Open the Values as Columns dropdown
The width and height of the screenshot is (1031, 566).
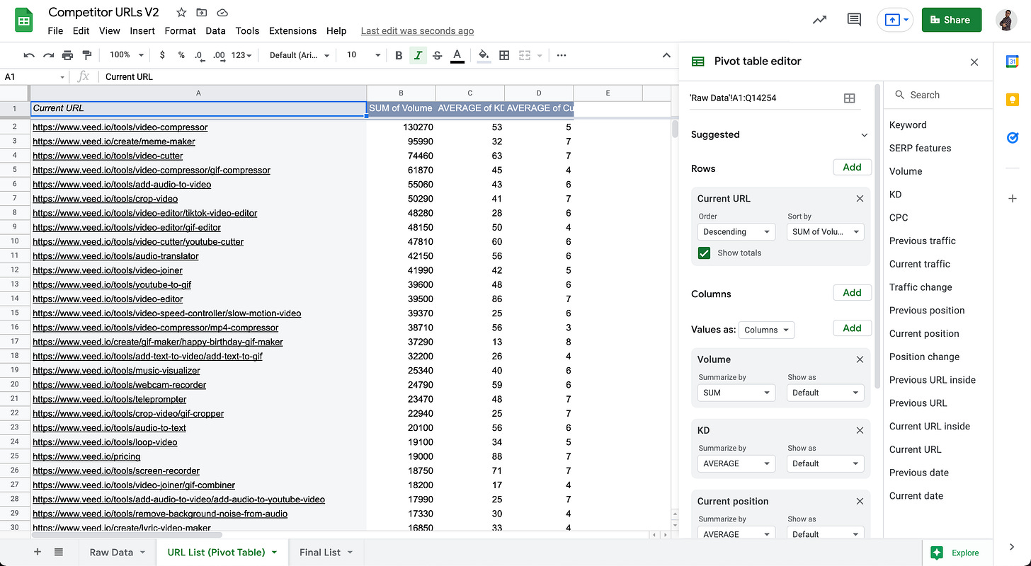pos(766,330)
